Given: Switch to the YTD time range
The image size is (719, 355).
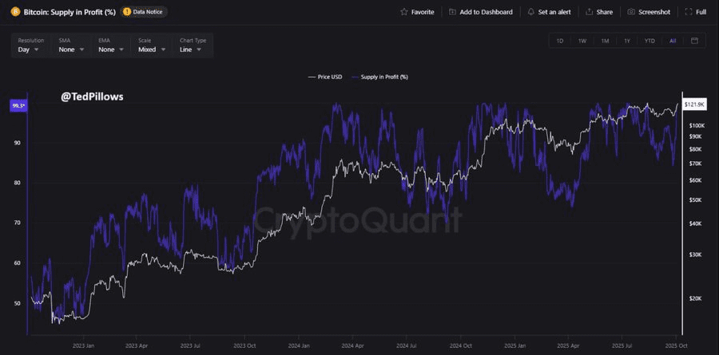Looking at the screenshot, I should coord(649,41).
